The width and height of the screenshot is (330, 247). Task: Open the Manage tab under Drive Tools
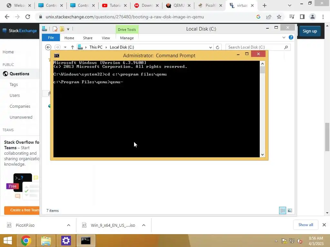click(x=127, y=38)
